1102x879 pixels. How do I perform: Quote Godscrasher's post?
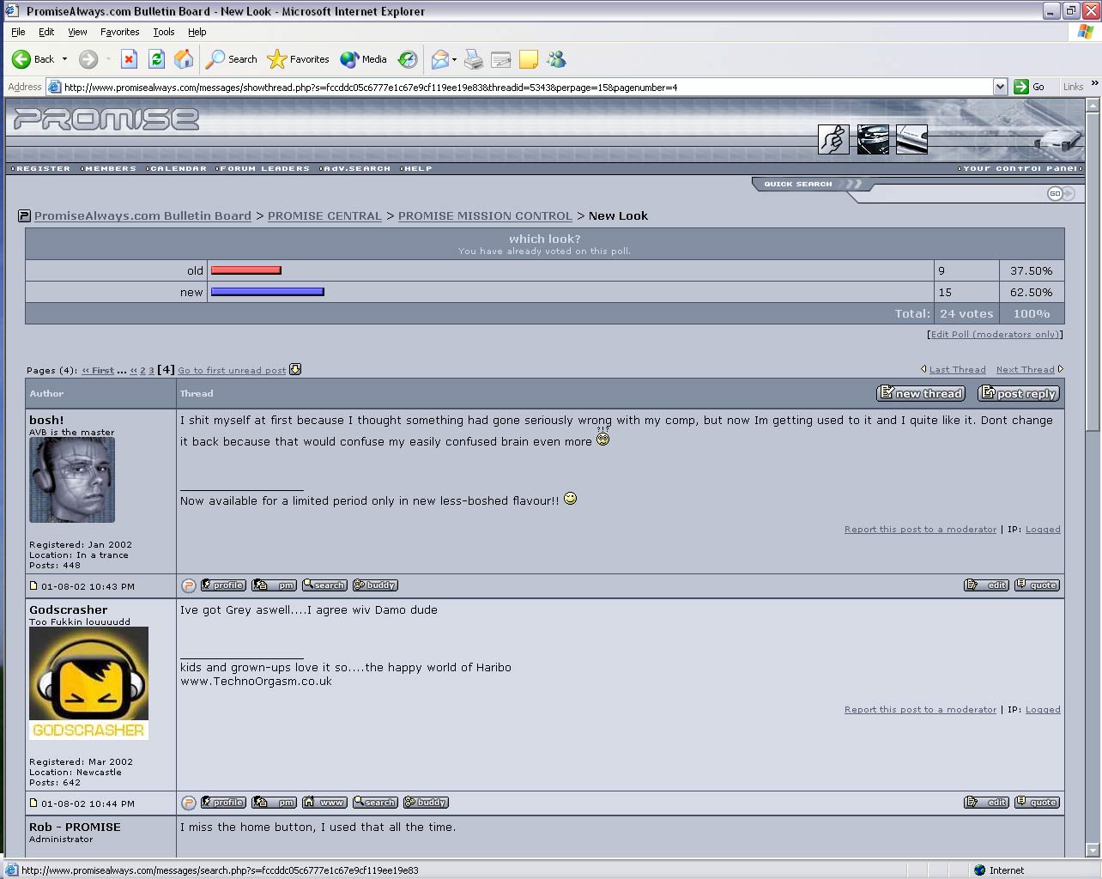click(x=1037, y=803)
